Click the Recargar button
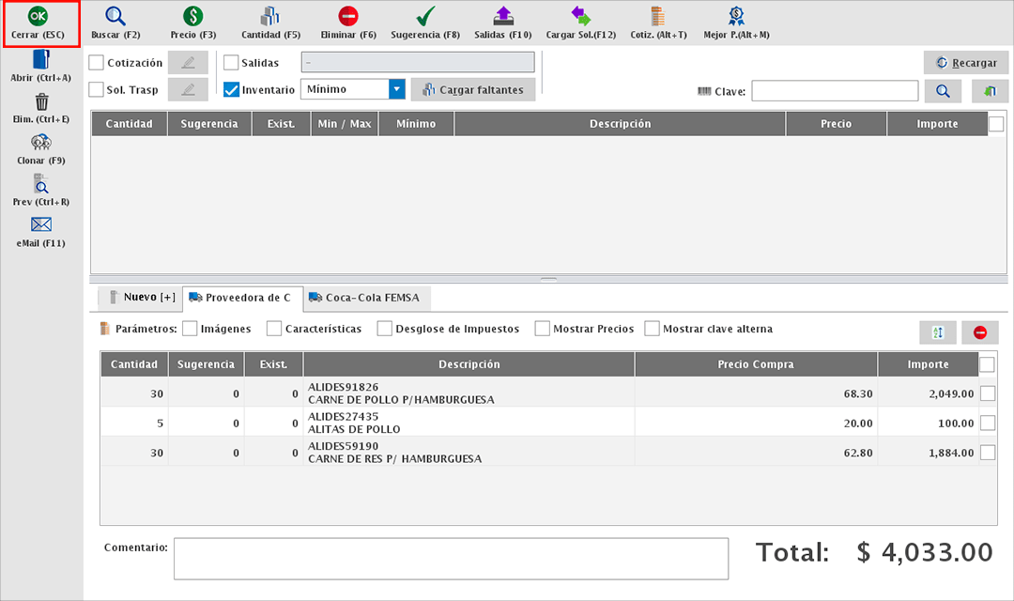This screenshot has width=1014, height=601. pyautogui.click(x=966, y=63)
